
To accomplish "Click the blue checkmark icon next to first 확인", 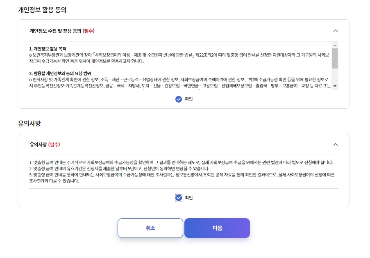I will [x=178, y=99].
